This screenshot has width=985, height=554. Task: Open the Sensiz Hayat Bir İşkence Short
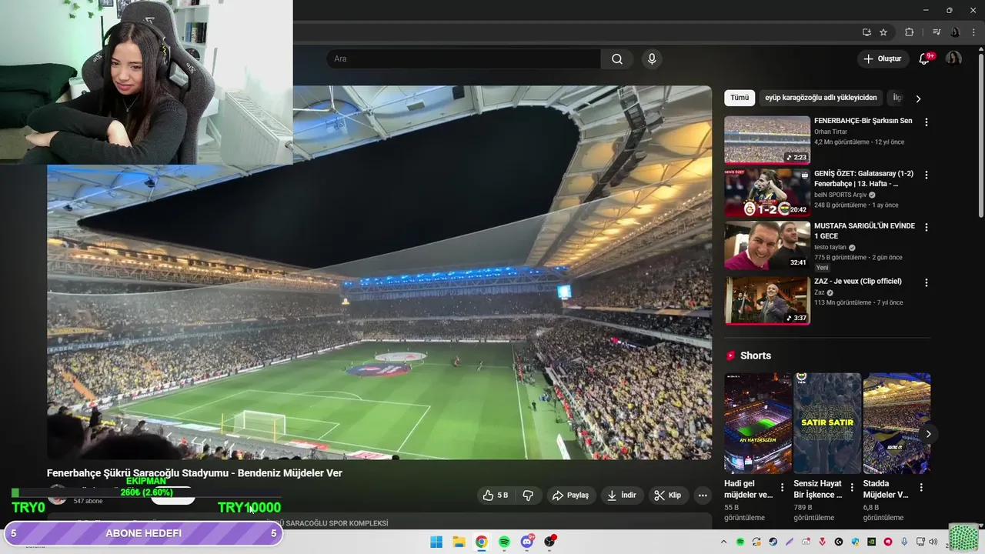click(x=827, y=423)
